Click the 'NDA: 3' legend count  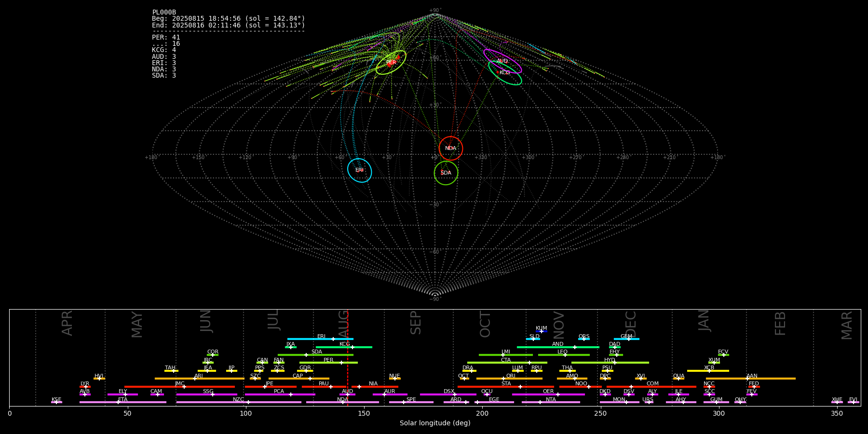click(164, 69)
